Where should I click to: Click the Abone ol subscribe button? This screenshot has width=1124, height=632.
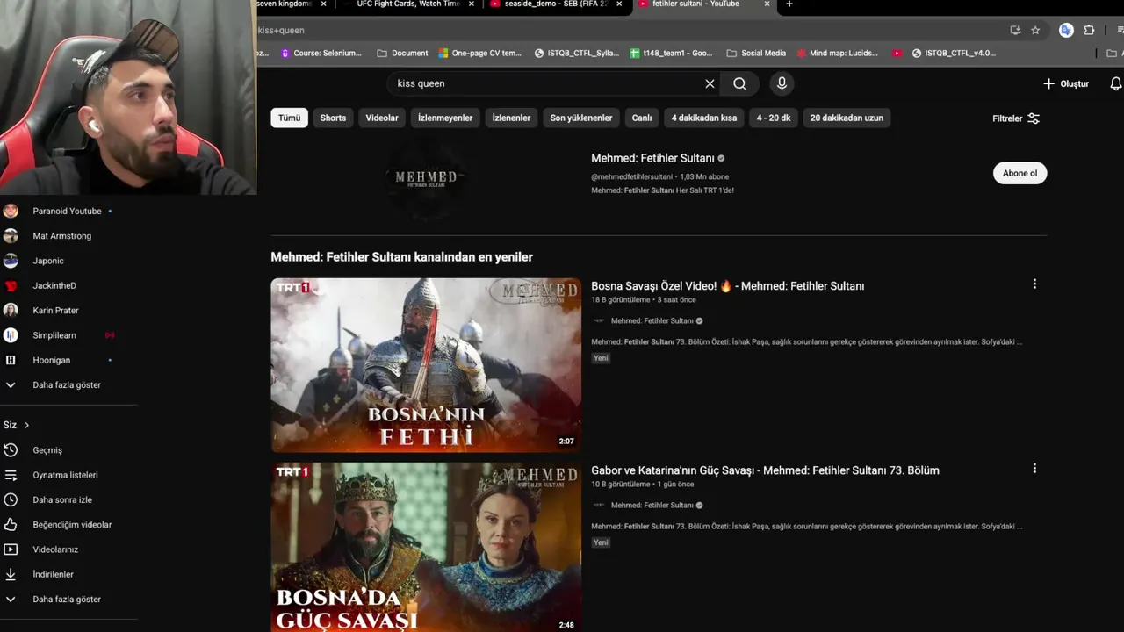tap(1020, 173)
